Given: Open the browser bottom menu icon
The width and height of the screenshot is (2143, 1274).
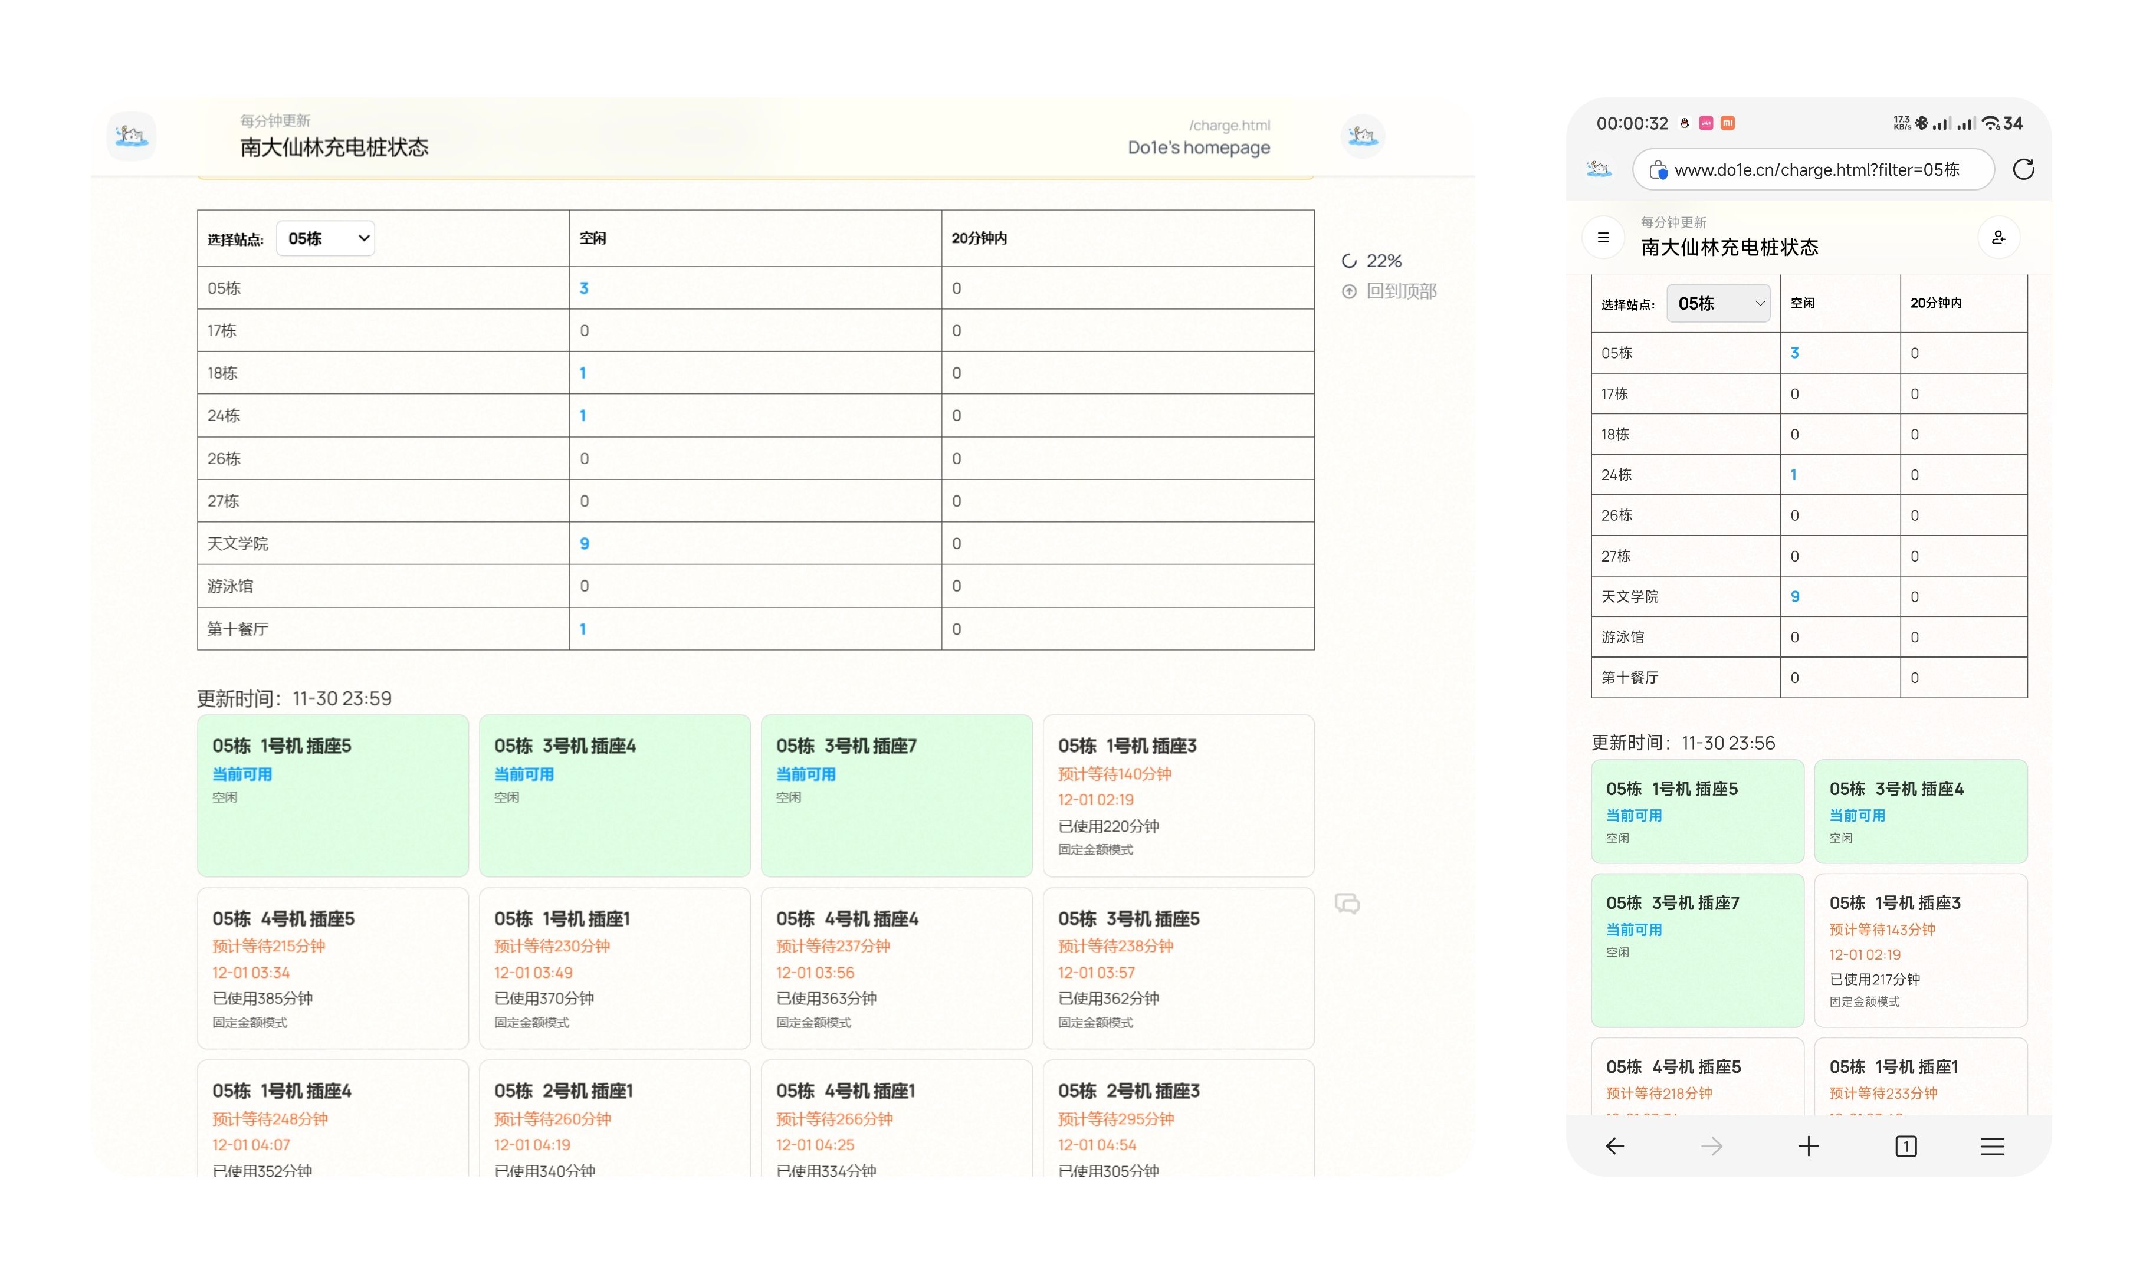Looking at the screenshot, I should coord(1992,1146).
